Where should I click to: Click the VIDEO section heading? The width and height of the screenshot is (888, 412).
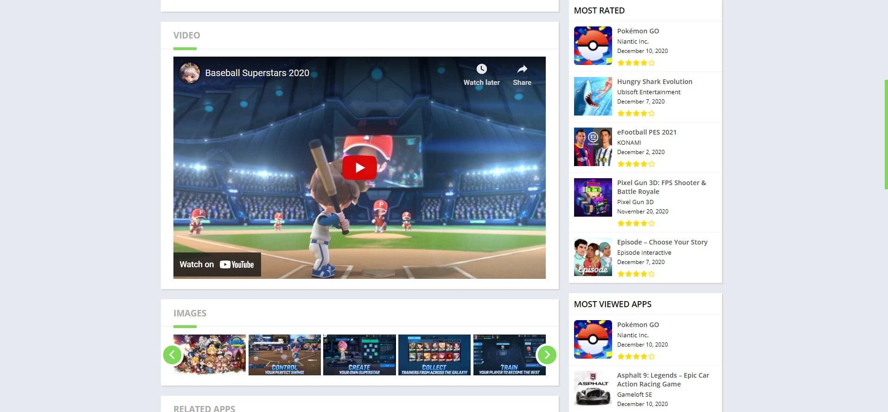[x=186, y=35]
